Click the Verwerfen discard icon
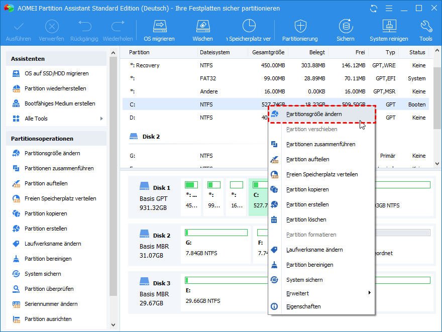 (x=52, y=27)
